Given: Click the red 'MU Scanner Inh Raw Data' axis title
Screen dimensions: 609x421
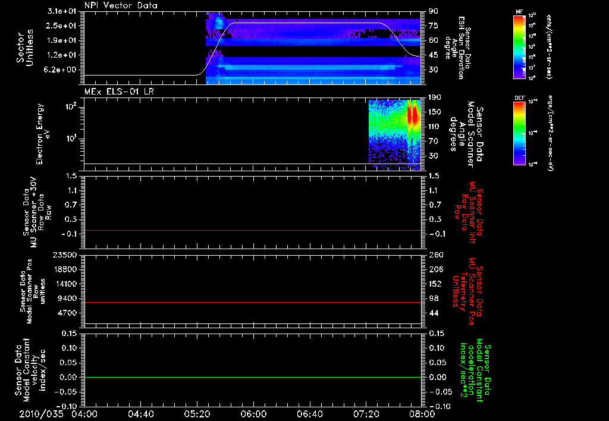Looking at the screenshot, I should pos(468,212).
